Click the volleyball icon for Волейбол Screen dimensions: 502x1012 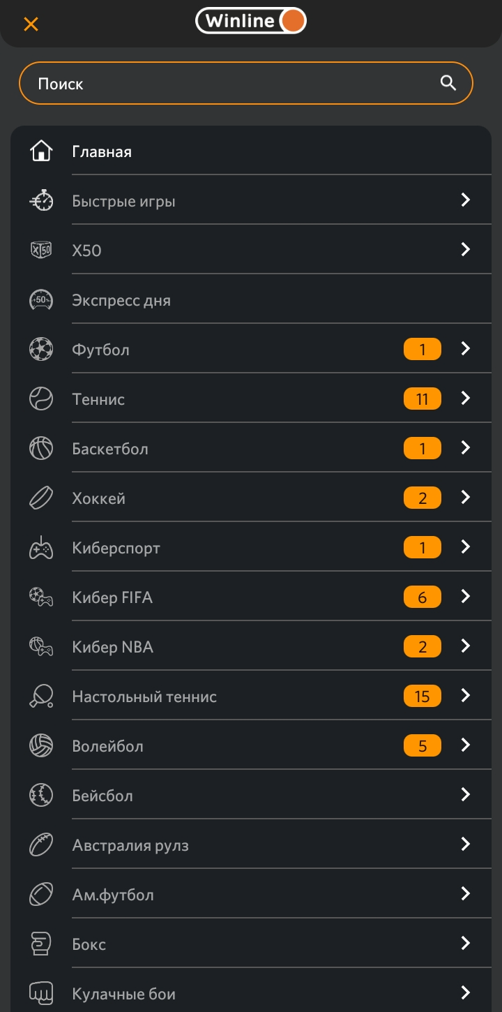pyautogui.click(x=41, y=745)
